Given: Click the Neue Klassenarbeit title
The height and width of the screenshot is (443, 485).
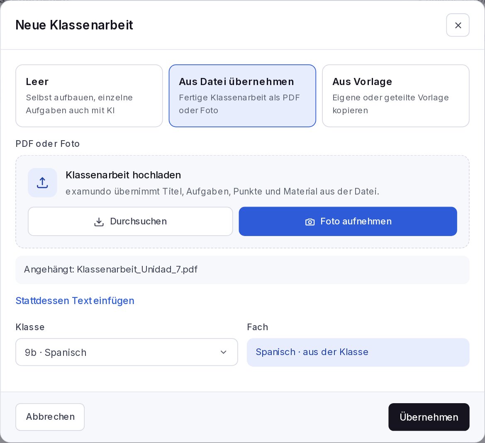Looking at the screenshot, I should click(74, 25).
